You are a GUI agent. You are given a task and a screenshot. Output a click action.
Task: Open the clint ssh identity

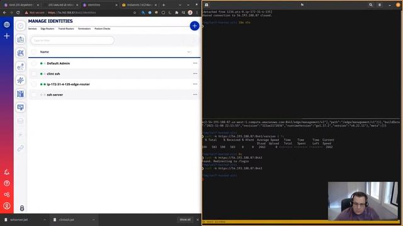(53, 74)
